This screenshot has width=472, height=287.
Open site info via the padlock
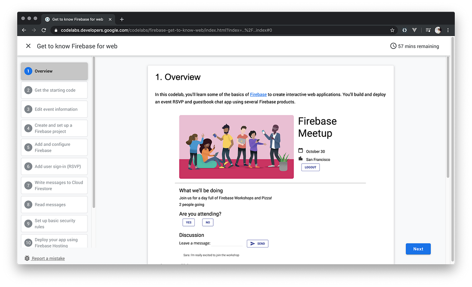[x=56, y=30]
